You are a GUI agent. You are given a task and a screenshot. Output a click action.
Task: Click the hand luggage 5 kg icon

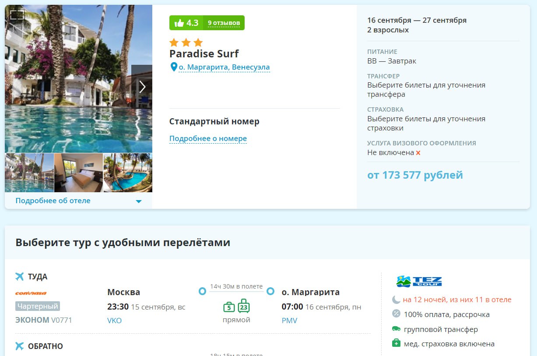point(229,307)
